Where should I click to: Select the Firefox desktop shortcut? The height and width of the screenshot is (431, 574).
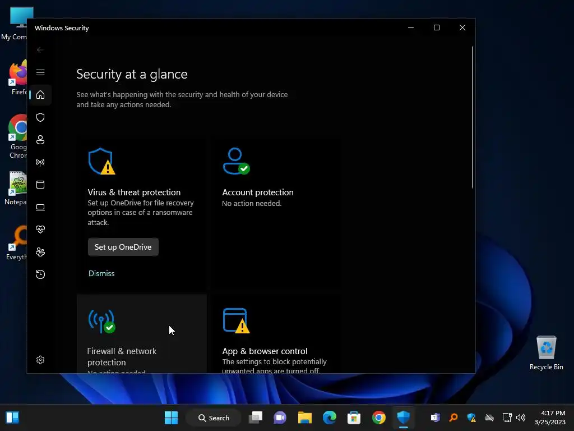point(18,77)
